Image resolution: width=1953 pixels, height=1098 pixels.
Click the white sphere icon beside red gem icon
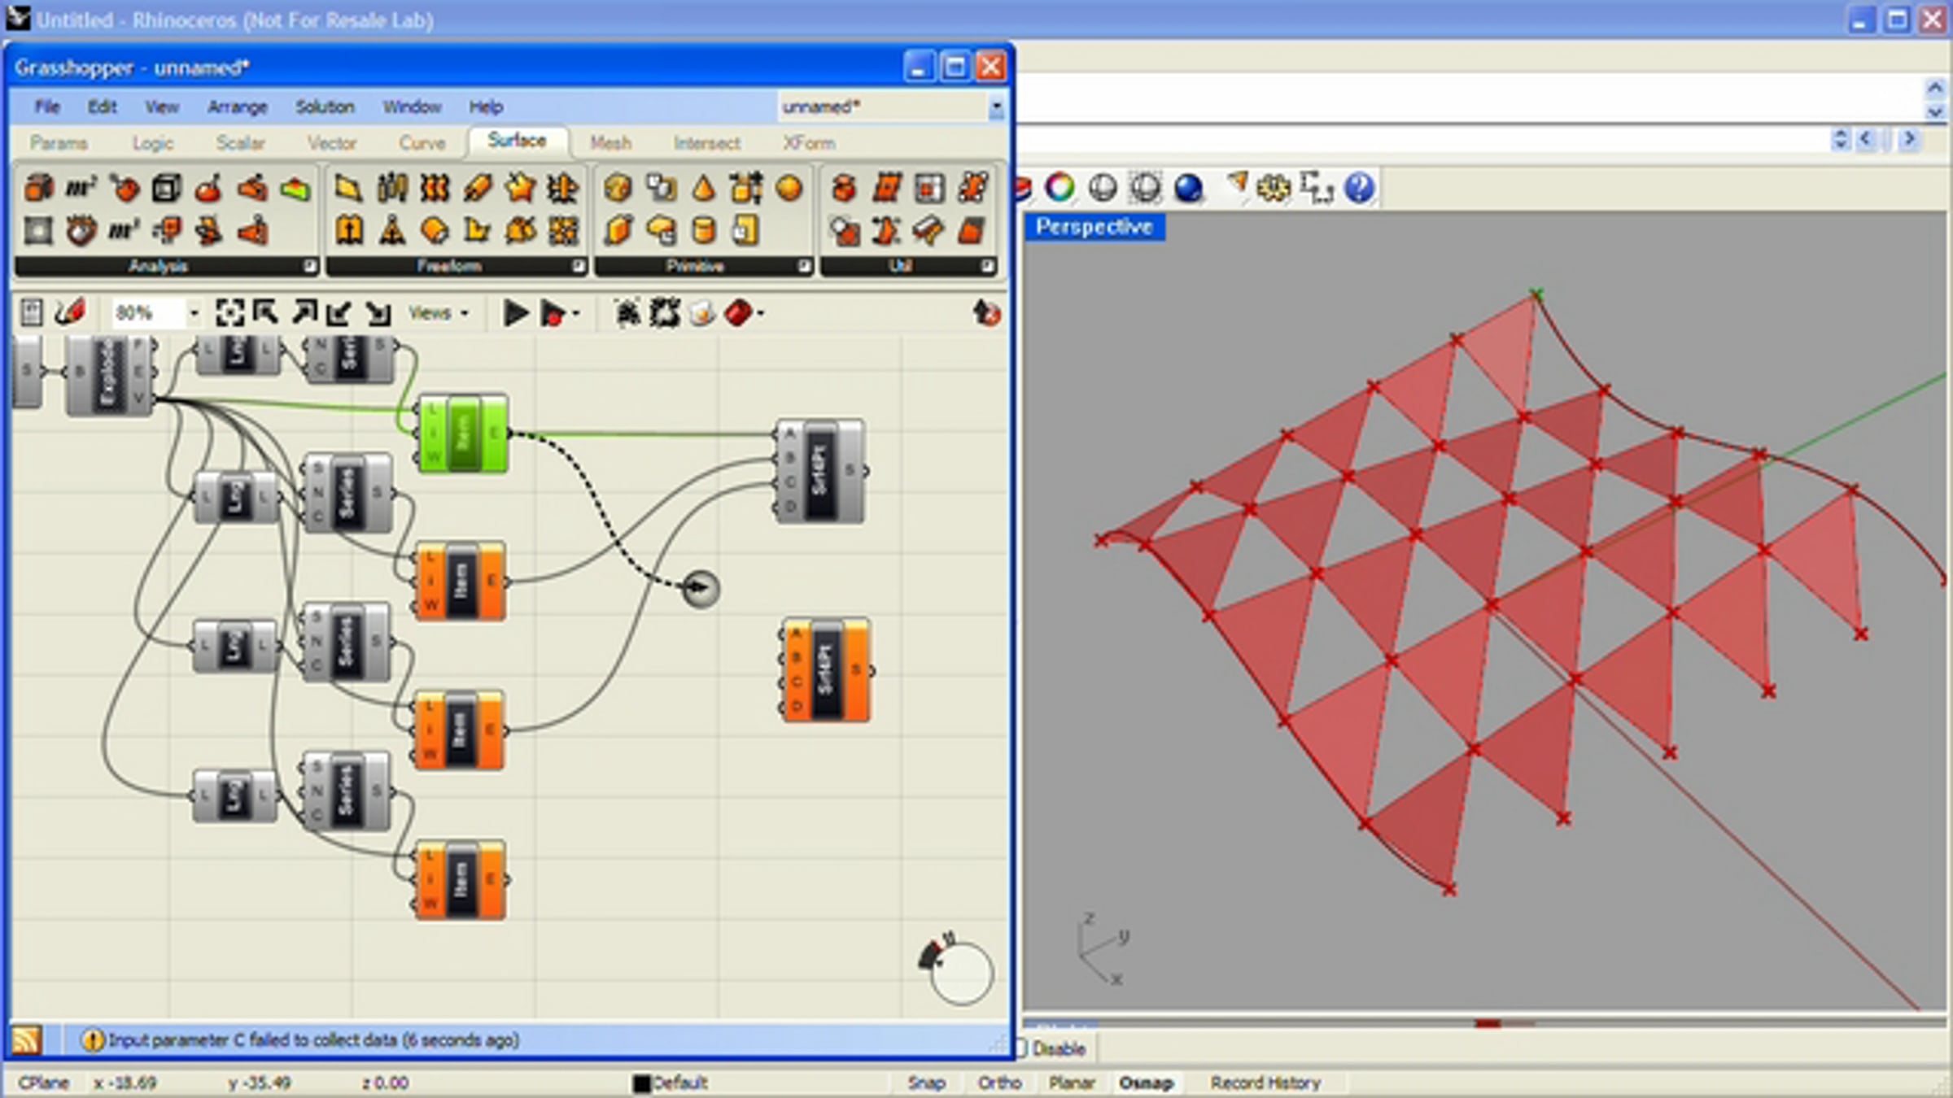click(x=701, y=313)
